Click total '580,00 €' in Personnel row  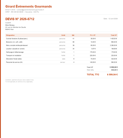(x=114, y=62)
